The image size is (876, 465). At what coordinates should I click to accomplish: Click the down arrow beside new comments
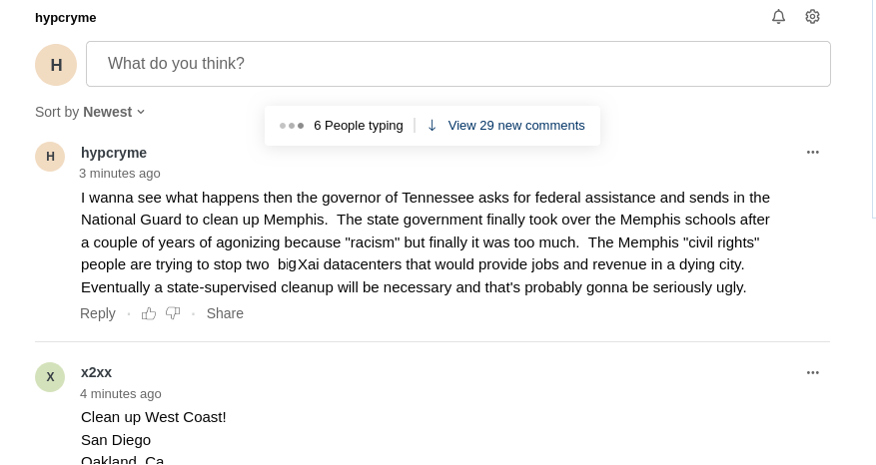tap(432, 126)
